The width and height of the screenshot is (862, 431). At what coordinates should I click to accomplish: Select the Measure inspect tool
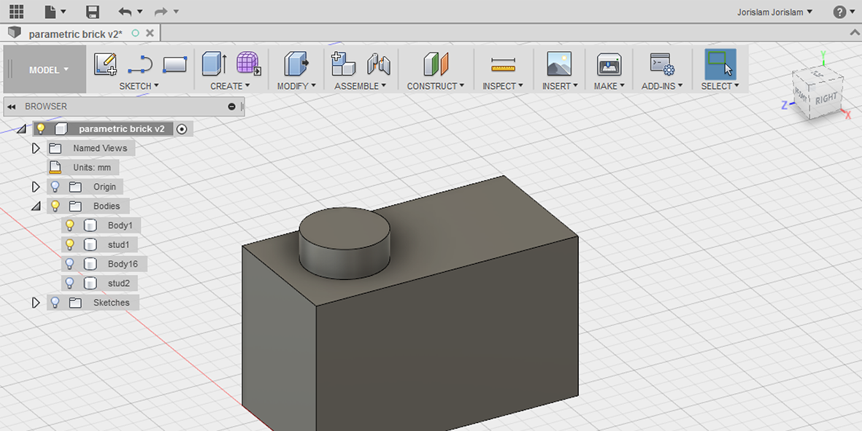pyautogui.click(x=503, y=65)
